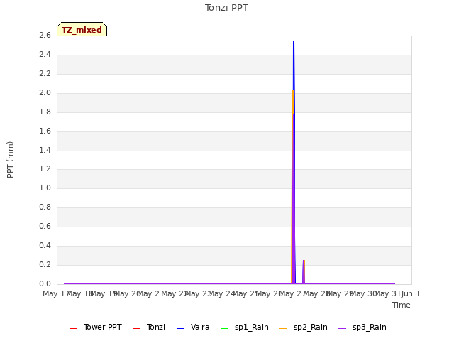This screenshot has width=454, height=341.
Task: Click the Tonzi PPT chart title
Action: (x=226, y=8)
